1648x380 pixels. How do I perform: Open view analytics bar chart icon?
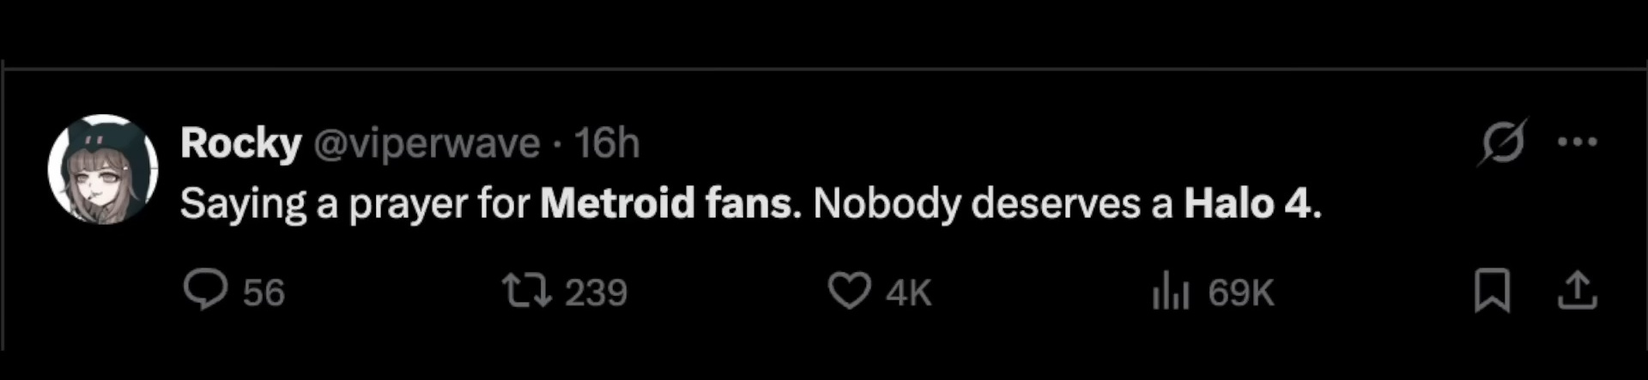point(1170,291)
